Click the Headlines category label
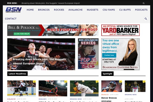Image resolution: width=153 pixels, height=102 pixels. click(x=43, y=99)
